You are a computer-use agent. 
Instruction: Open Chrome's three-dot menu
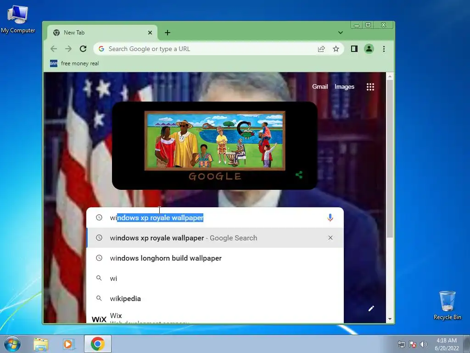(384, 49)
